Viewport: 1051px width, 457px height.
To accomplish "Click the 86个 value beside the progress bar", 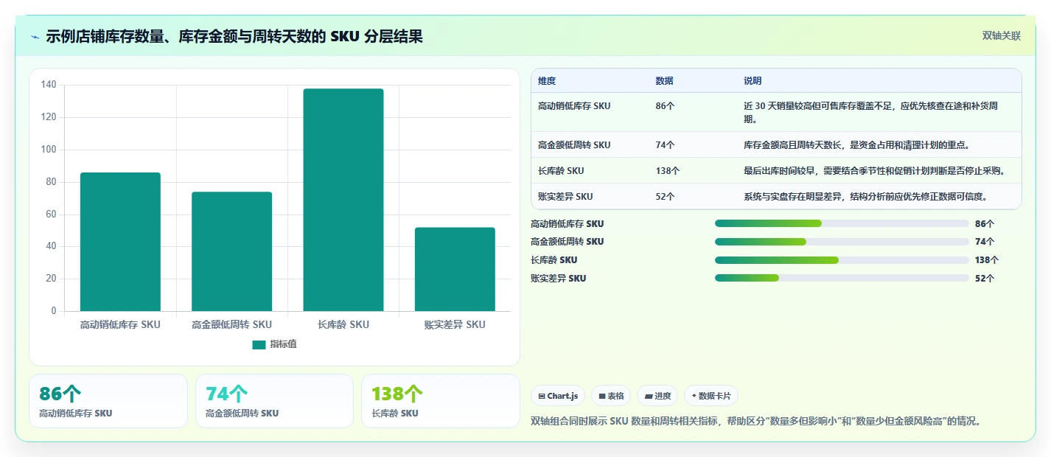I will pyautogui.click(x=985, y=224).
